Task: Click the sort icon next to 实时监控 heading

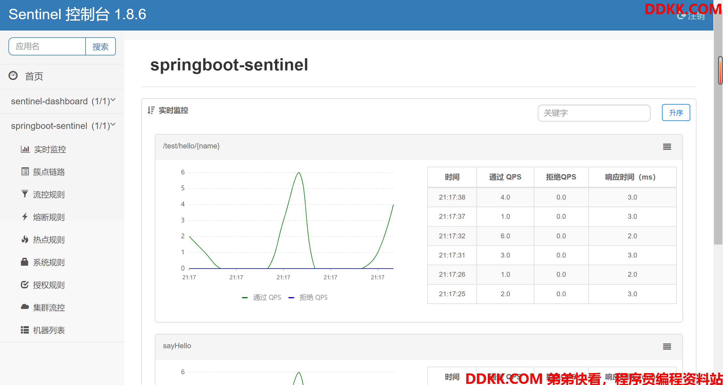Action: click(151, 110)
